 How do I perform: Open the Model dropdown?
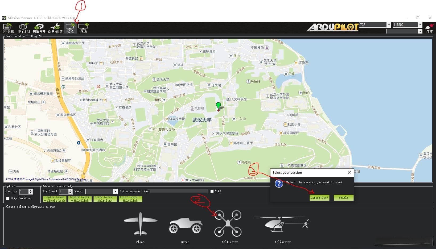115,192
